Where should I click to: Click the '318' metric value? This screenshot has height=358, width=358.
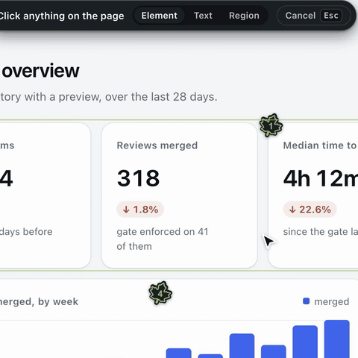pos(138,178)
